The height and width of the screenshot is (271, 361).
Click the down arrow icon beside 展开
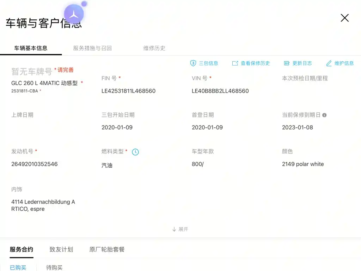174,229
